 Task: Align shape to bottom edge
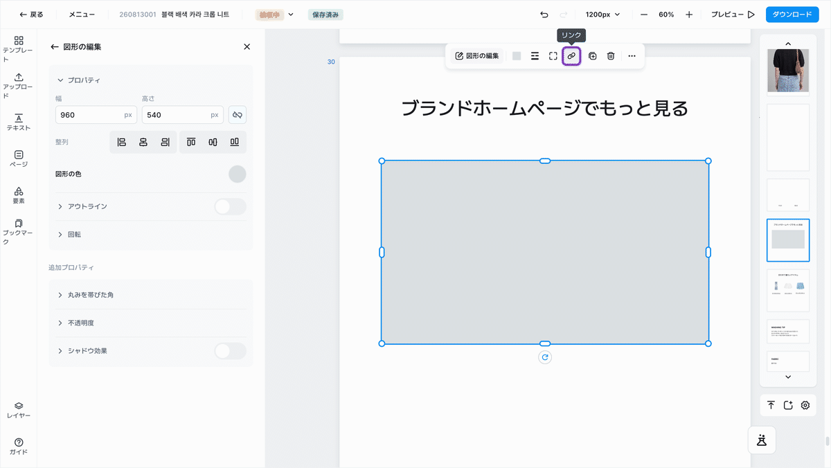pos(235,142)
